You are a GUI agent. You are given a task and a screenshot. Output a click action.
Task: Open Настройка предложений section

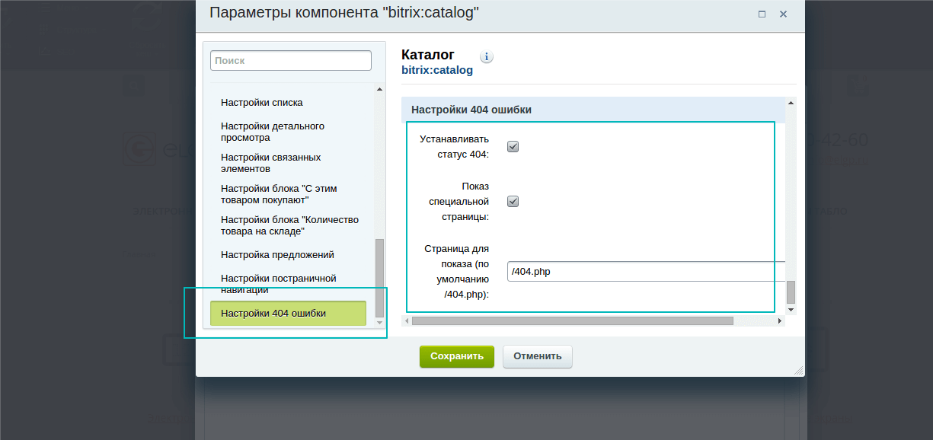(x=277, y=255)
